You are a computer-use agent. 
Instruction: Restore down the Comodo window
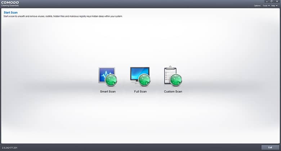(x=272, y=1)
